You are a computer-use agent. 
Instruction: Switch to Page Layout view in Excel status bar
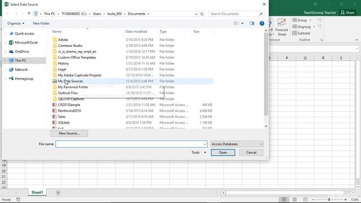(294, 200)
